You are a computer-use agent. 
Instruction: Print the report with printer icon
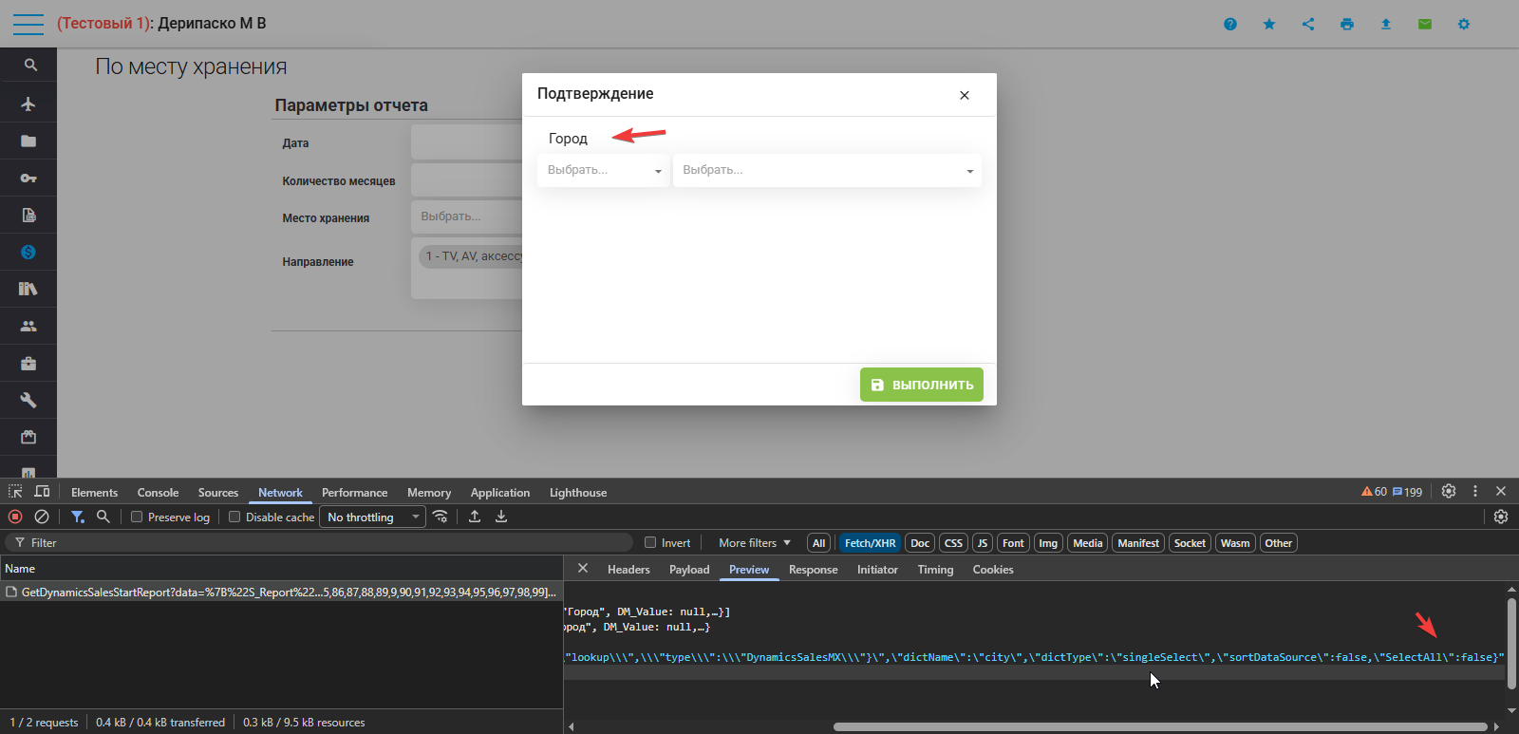tap(1347, 24)
